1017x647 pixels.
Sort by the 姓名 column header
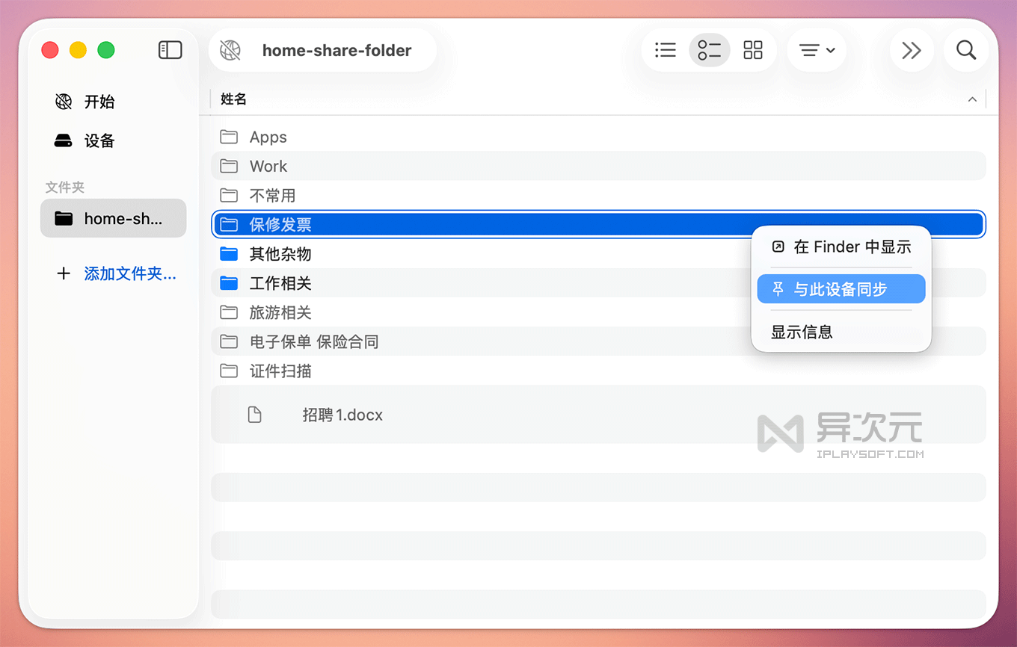[233, 99]
